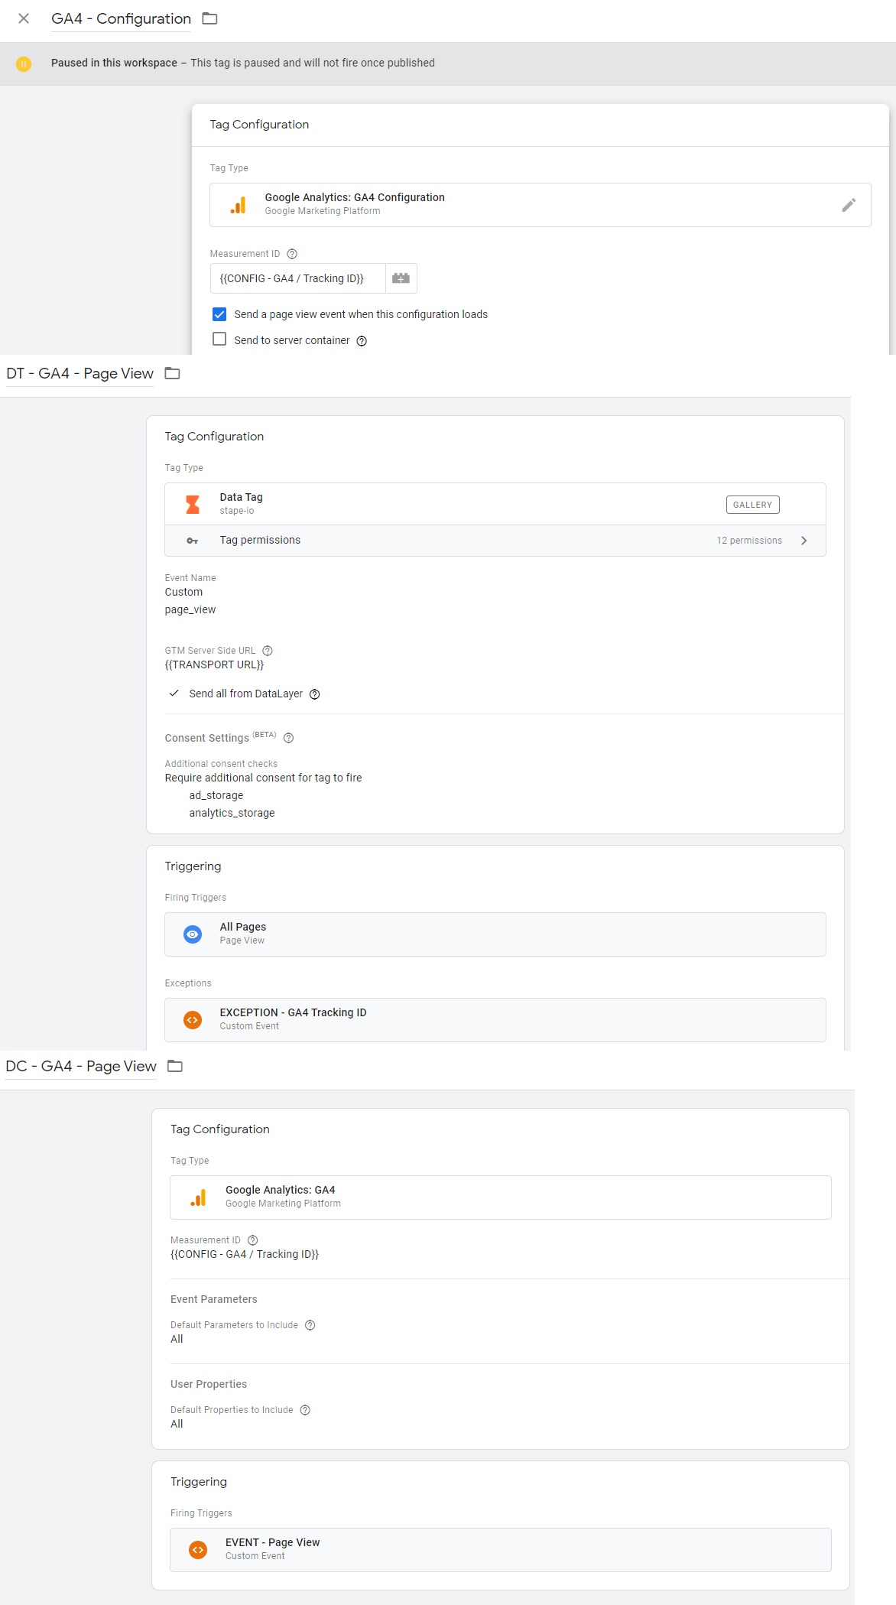Click the pencil edit icon for tag type

click(849, 205)
